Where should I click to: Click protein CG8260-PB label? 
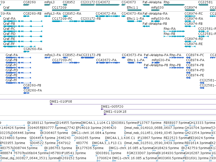coord(32,85)
